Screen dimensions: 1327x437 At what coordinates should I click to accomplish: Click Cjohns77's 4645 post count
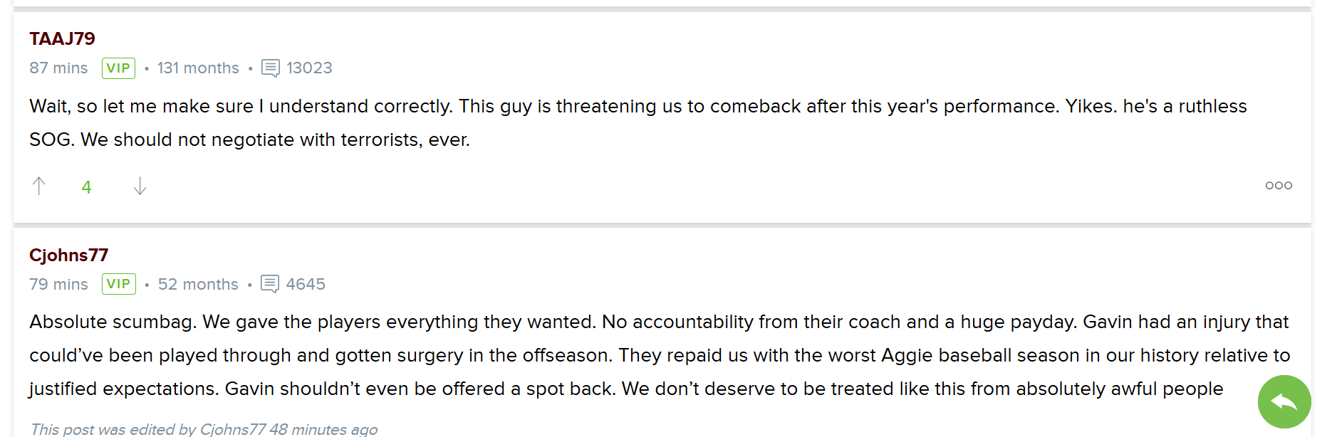pos(306,284)
